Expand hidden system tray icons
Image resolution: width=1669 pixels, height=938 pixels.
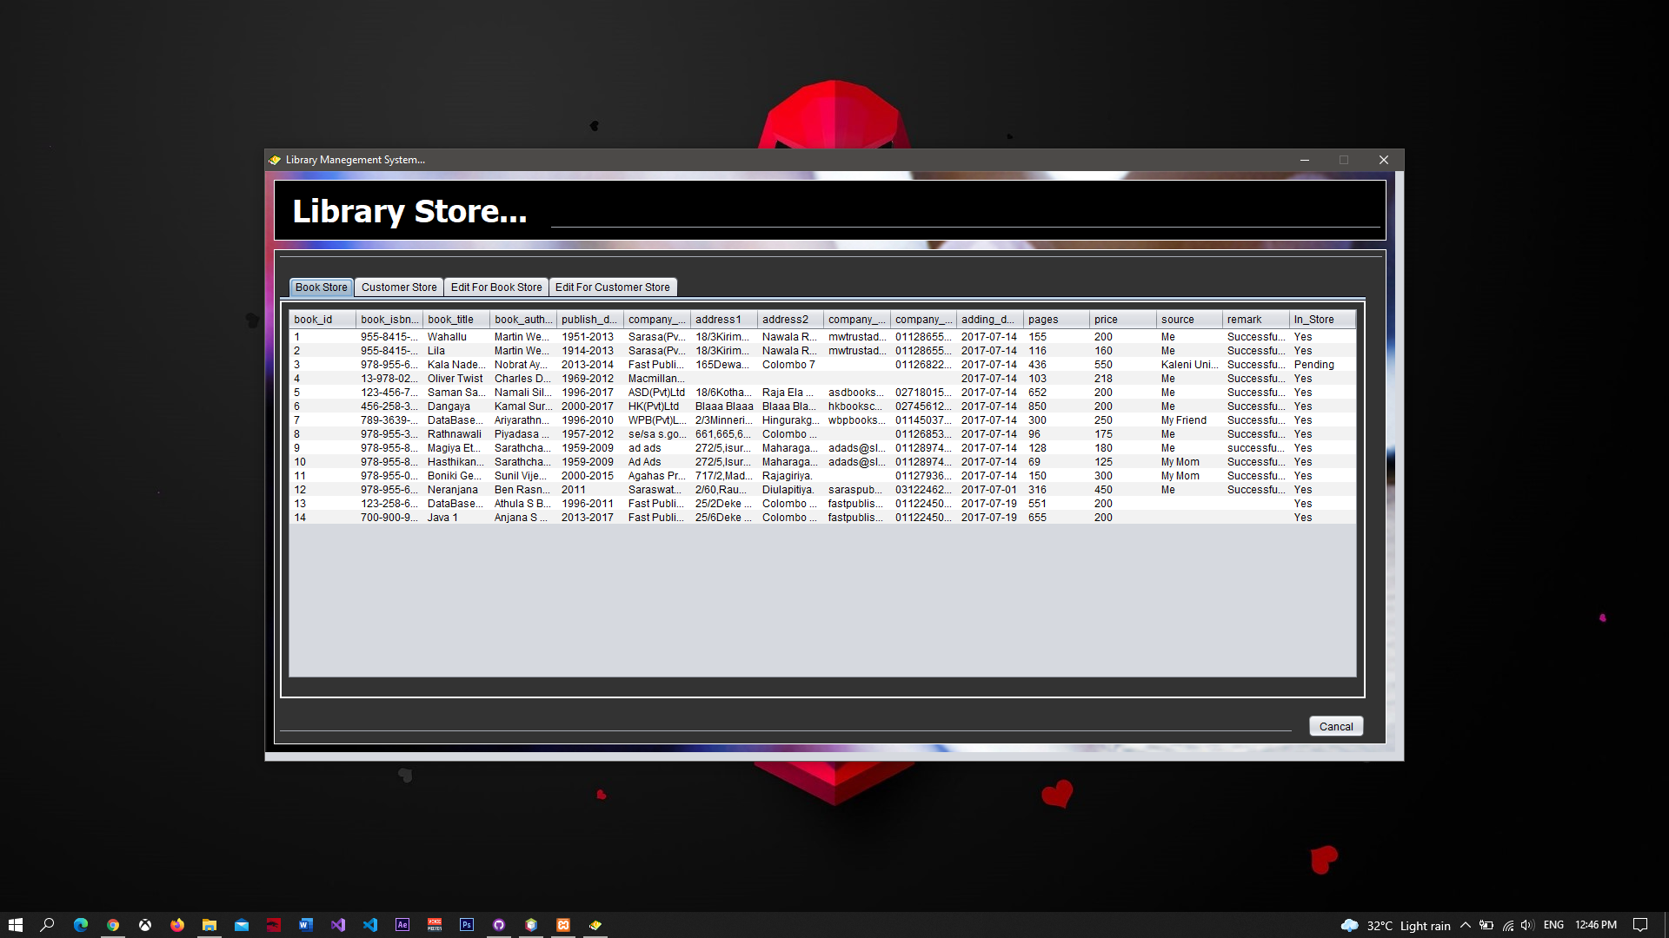1466,925
